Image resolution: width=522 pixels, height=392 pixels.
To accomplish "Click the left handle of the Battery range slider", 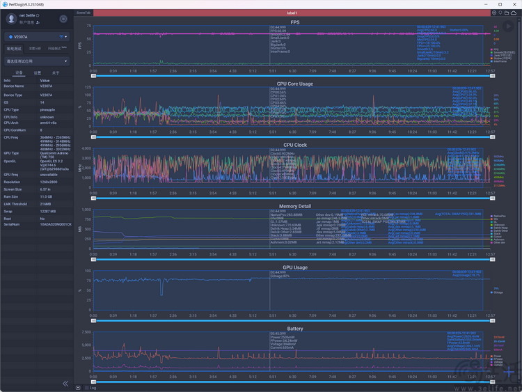I will 93,382.
